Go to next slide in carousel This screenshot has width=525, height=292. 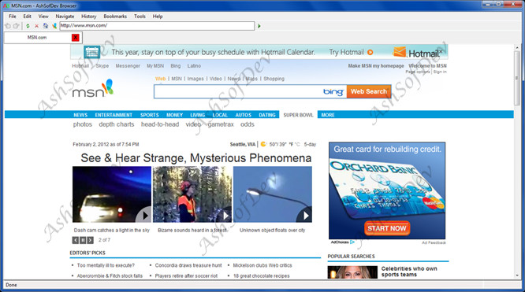pos(90,240)
